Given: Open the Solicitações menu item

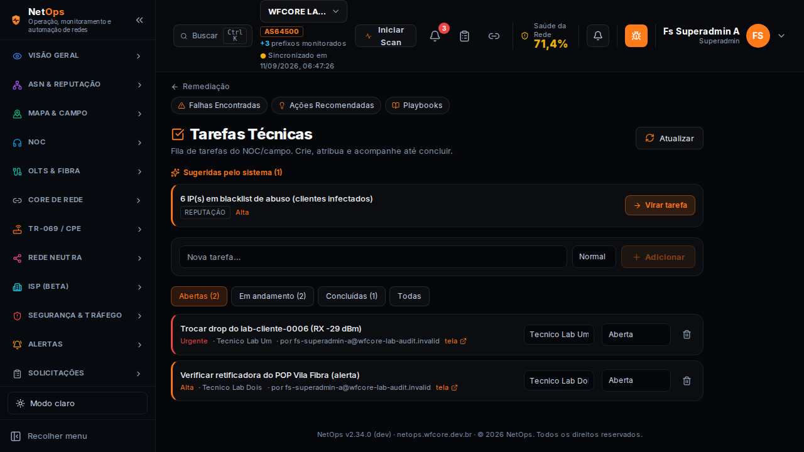Looking at the screenshot, I should point(78,374).
